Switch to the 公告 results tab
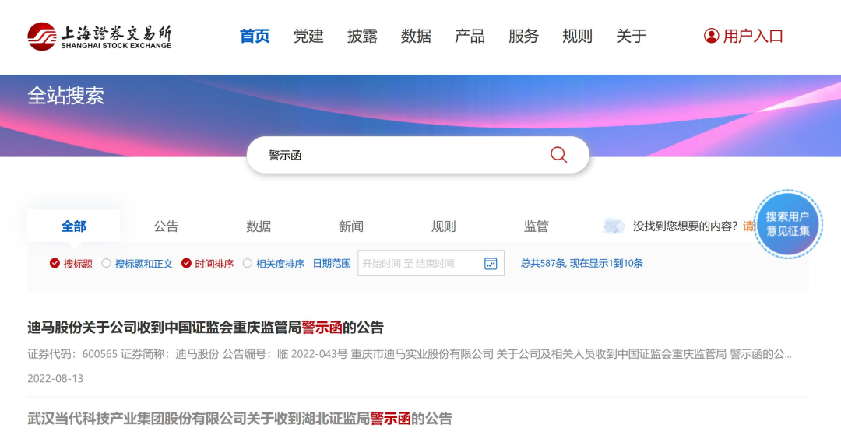 click(166, 226)
